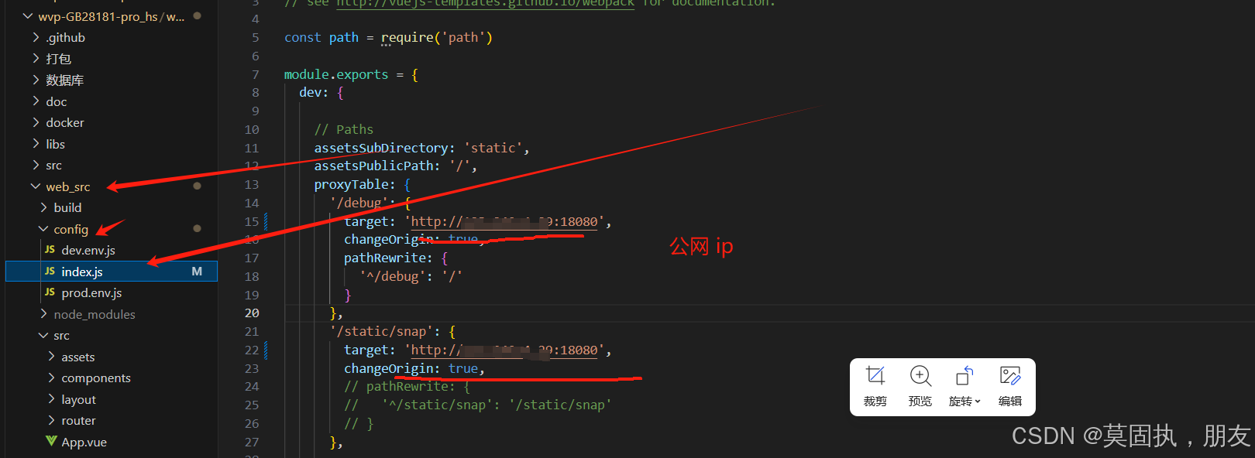Collapse the web_src folder
This screenshot has height=458, width=1255.
[36, 186]
